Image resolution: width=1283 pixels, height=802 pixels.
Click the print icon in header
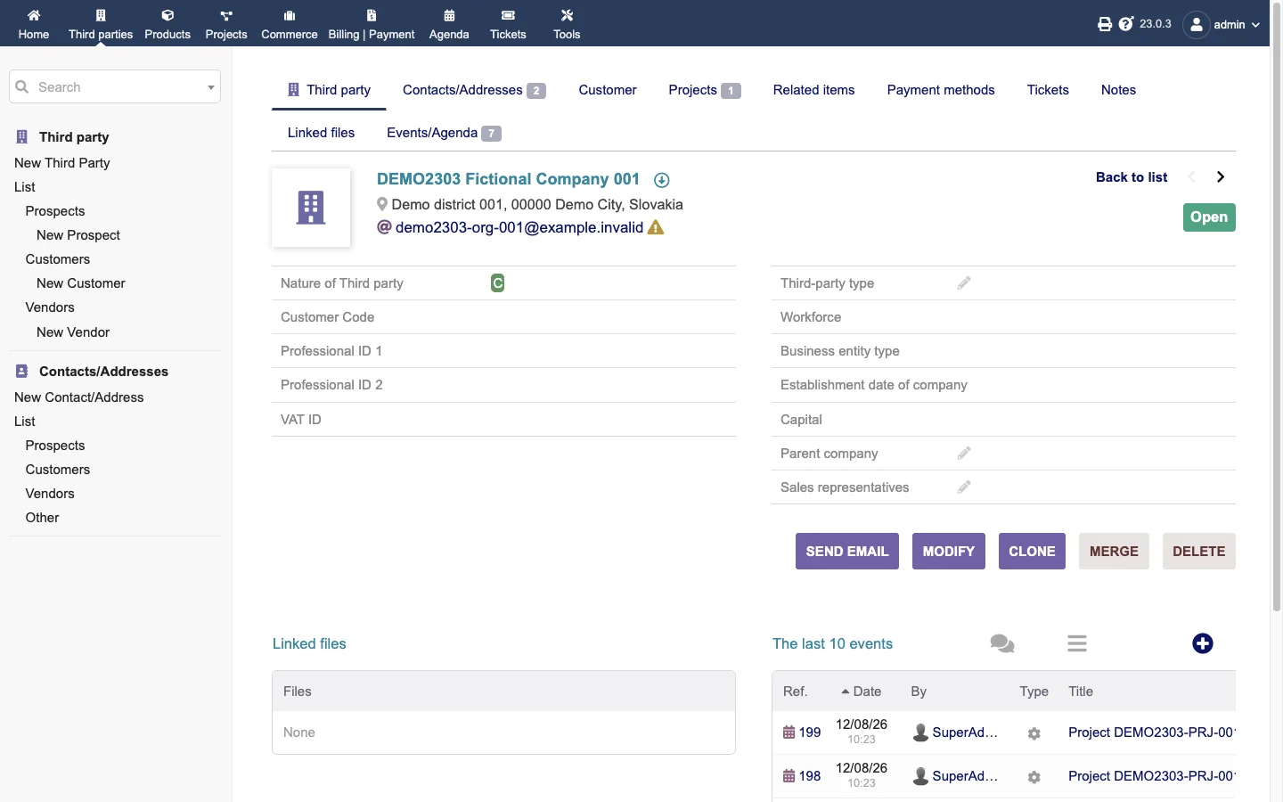(x=1105, y=24)
